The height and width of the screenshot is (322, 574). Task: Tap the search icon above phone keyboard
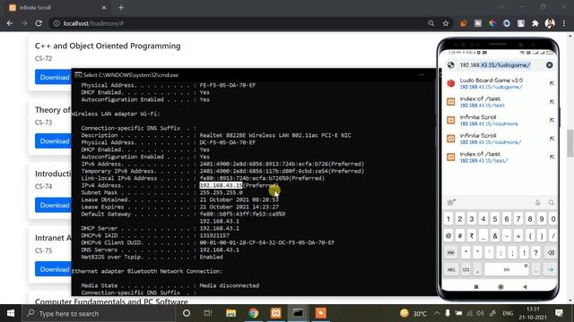tap(551, 203)
